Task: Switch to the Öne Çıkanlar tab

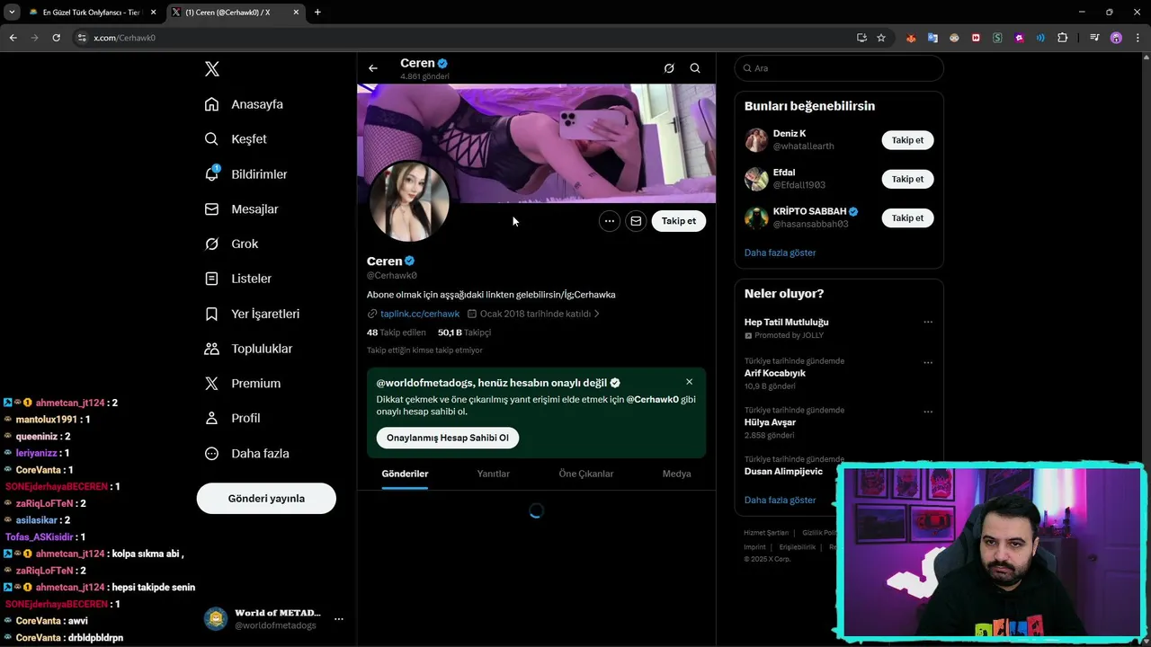Action: [x=586, y=474]
